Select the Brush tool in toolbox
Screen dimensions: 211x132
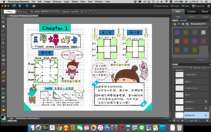(x=4, y=85)
